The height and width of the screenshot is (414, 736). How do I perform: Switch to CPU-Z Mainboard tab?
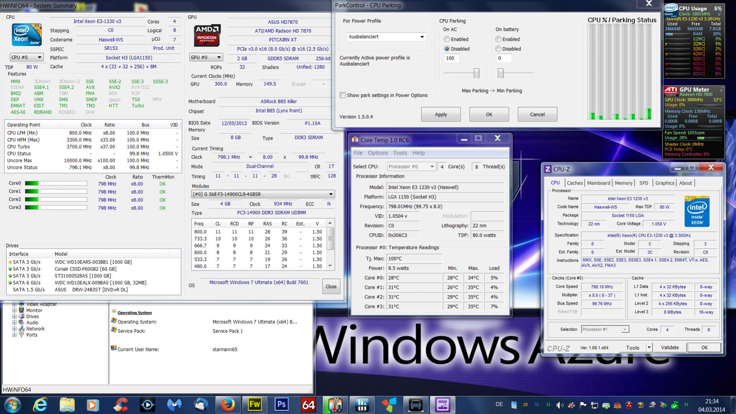[x=598, y=183]
